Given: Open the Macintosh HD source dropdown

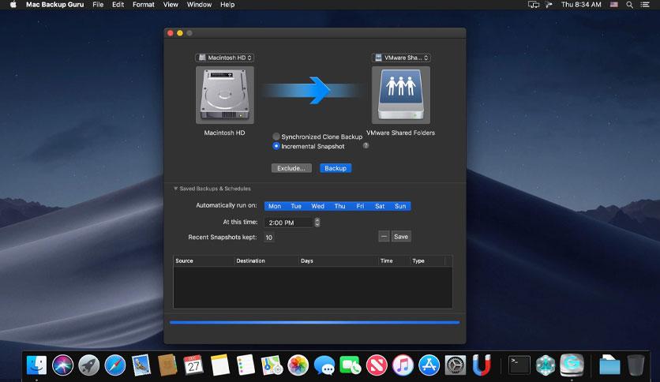Looking at the screenshot, I should click(225, 58).
